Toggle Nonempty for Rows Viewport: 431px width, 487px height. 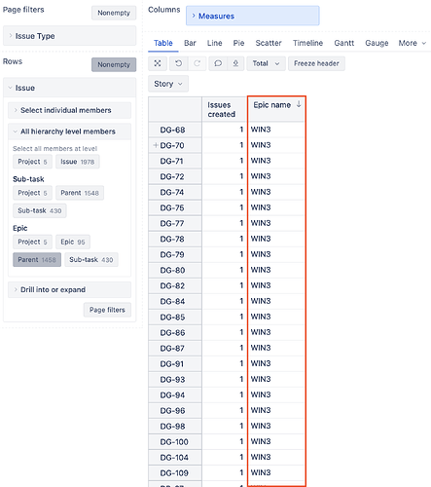(x=114, y=64)
